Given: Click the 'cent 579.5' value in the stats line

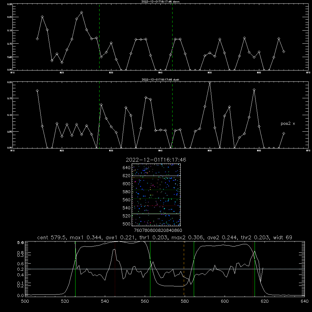Looking at the screenshot, I should (x=51, y=237).
